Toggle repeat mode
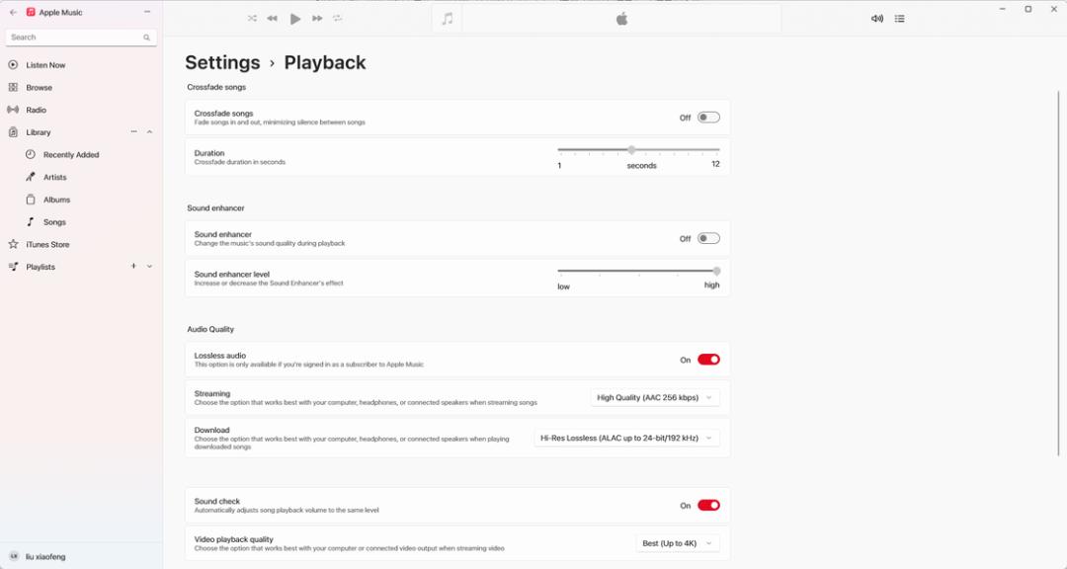 pos(338,19)
